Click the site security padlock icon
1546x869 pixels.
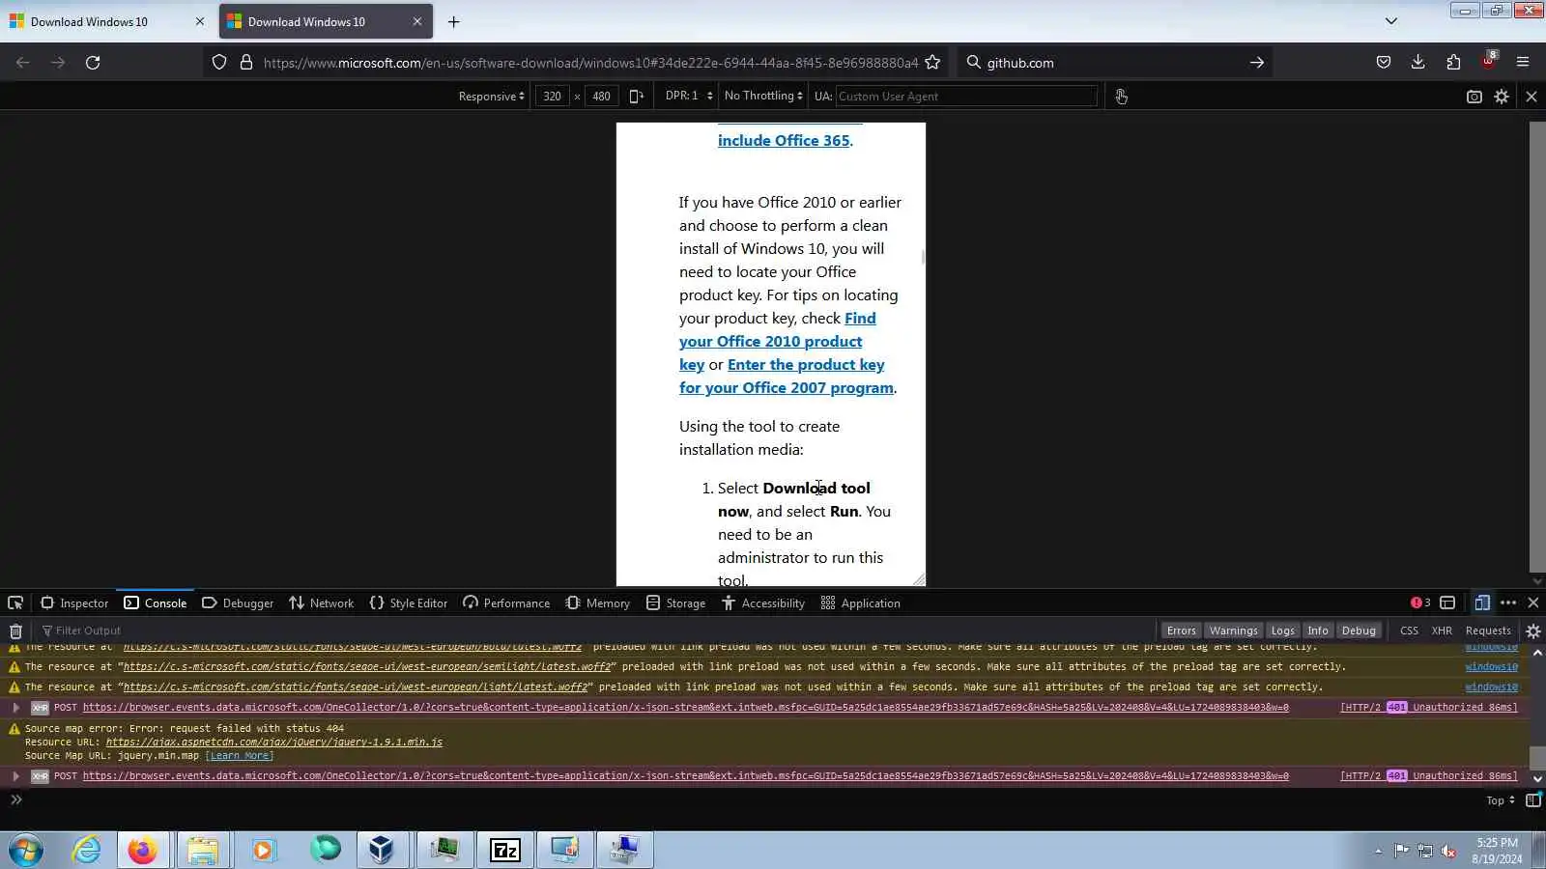pos(246,63)
